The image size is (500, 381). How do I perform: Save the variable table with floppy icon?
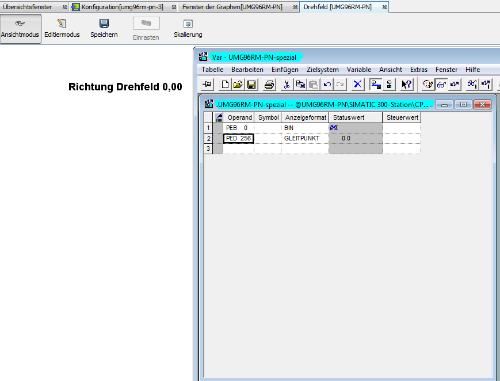click(251, 85)
